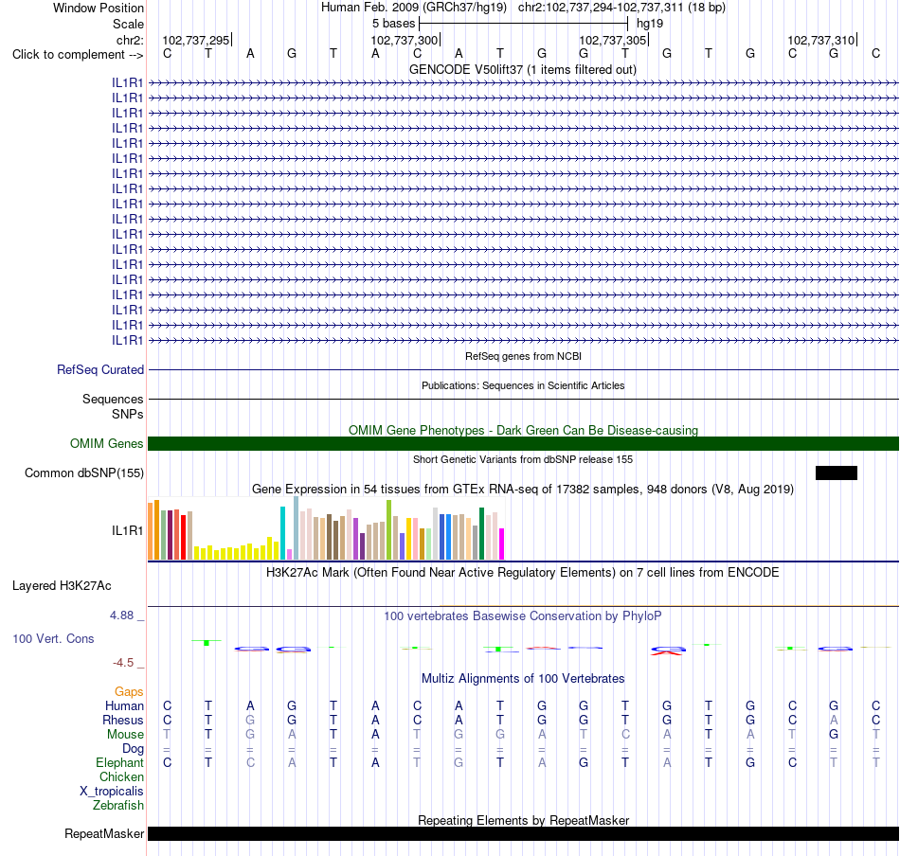Click the OMIM Genes label
The image size is (900, 856).
point(106,443)
